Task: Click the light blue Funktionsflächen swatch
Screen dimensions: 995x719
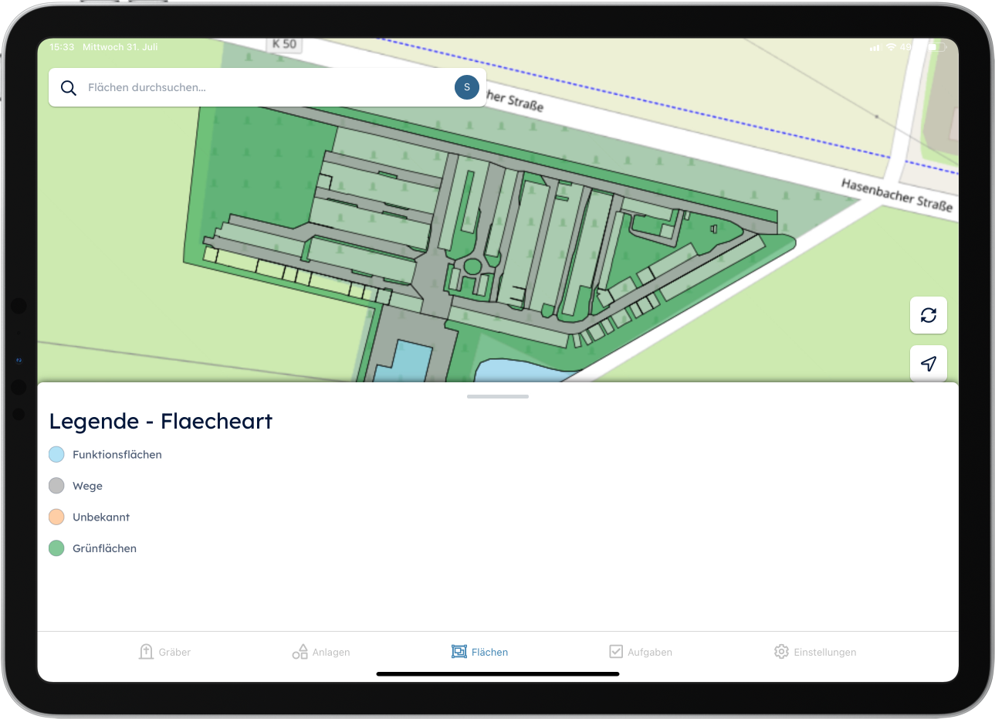Action: pos(56,454)
